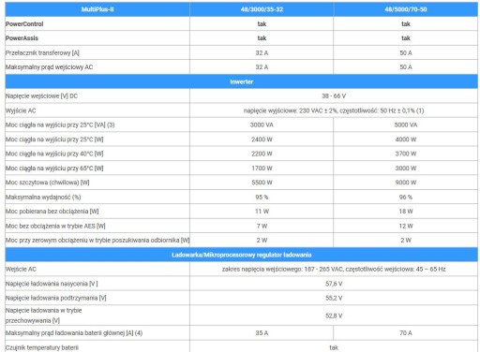
Task: Select the 48/5000/70-50 column header
Action: coord(406,9)
